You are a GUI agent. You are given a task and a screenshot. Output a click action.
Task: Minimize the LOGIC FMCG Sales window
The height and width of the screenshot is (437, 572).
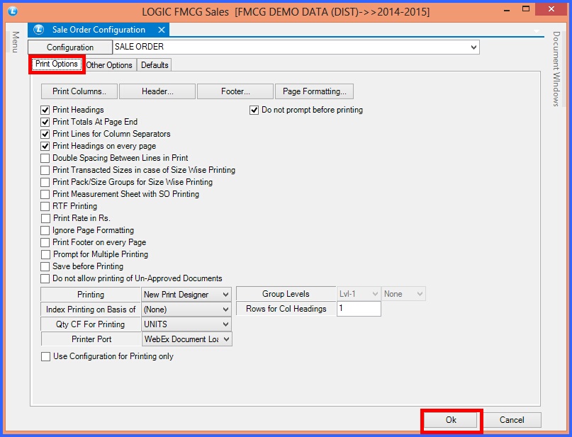click(x=507, y=10)
